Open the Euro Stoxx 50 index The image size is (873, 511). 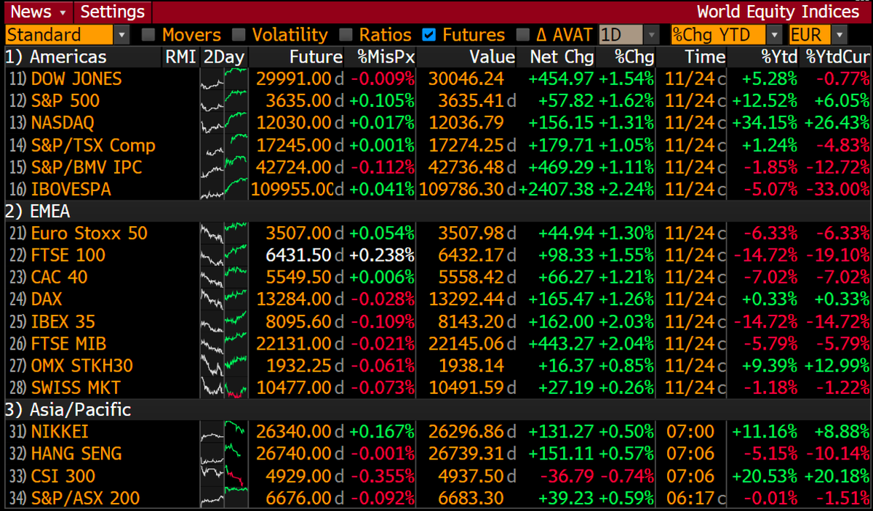89,233
